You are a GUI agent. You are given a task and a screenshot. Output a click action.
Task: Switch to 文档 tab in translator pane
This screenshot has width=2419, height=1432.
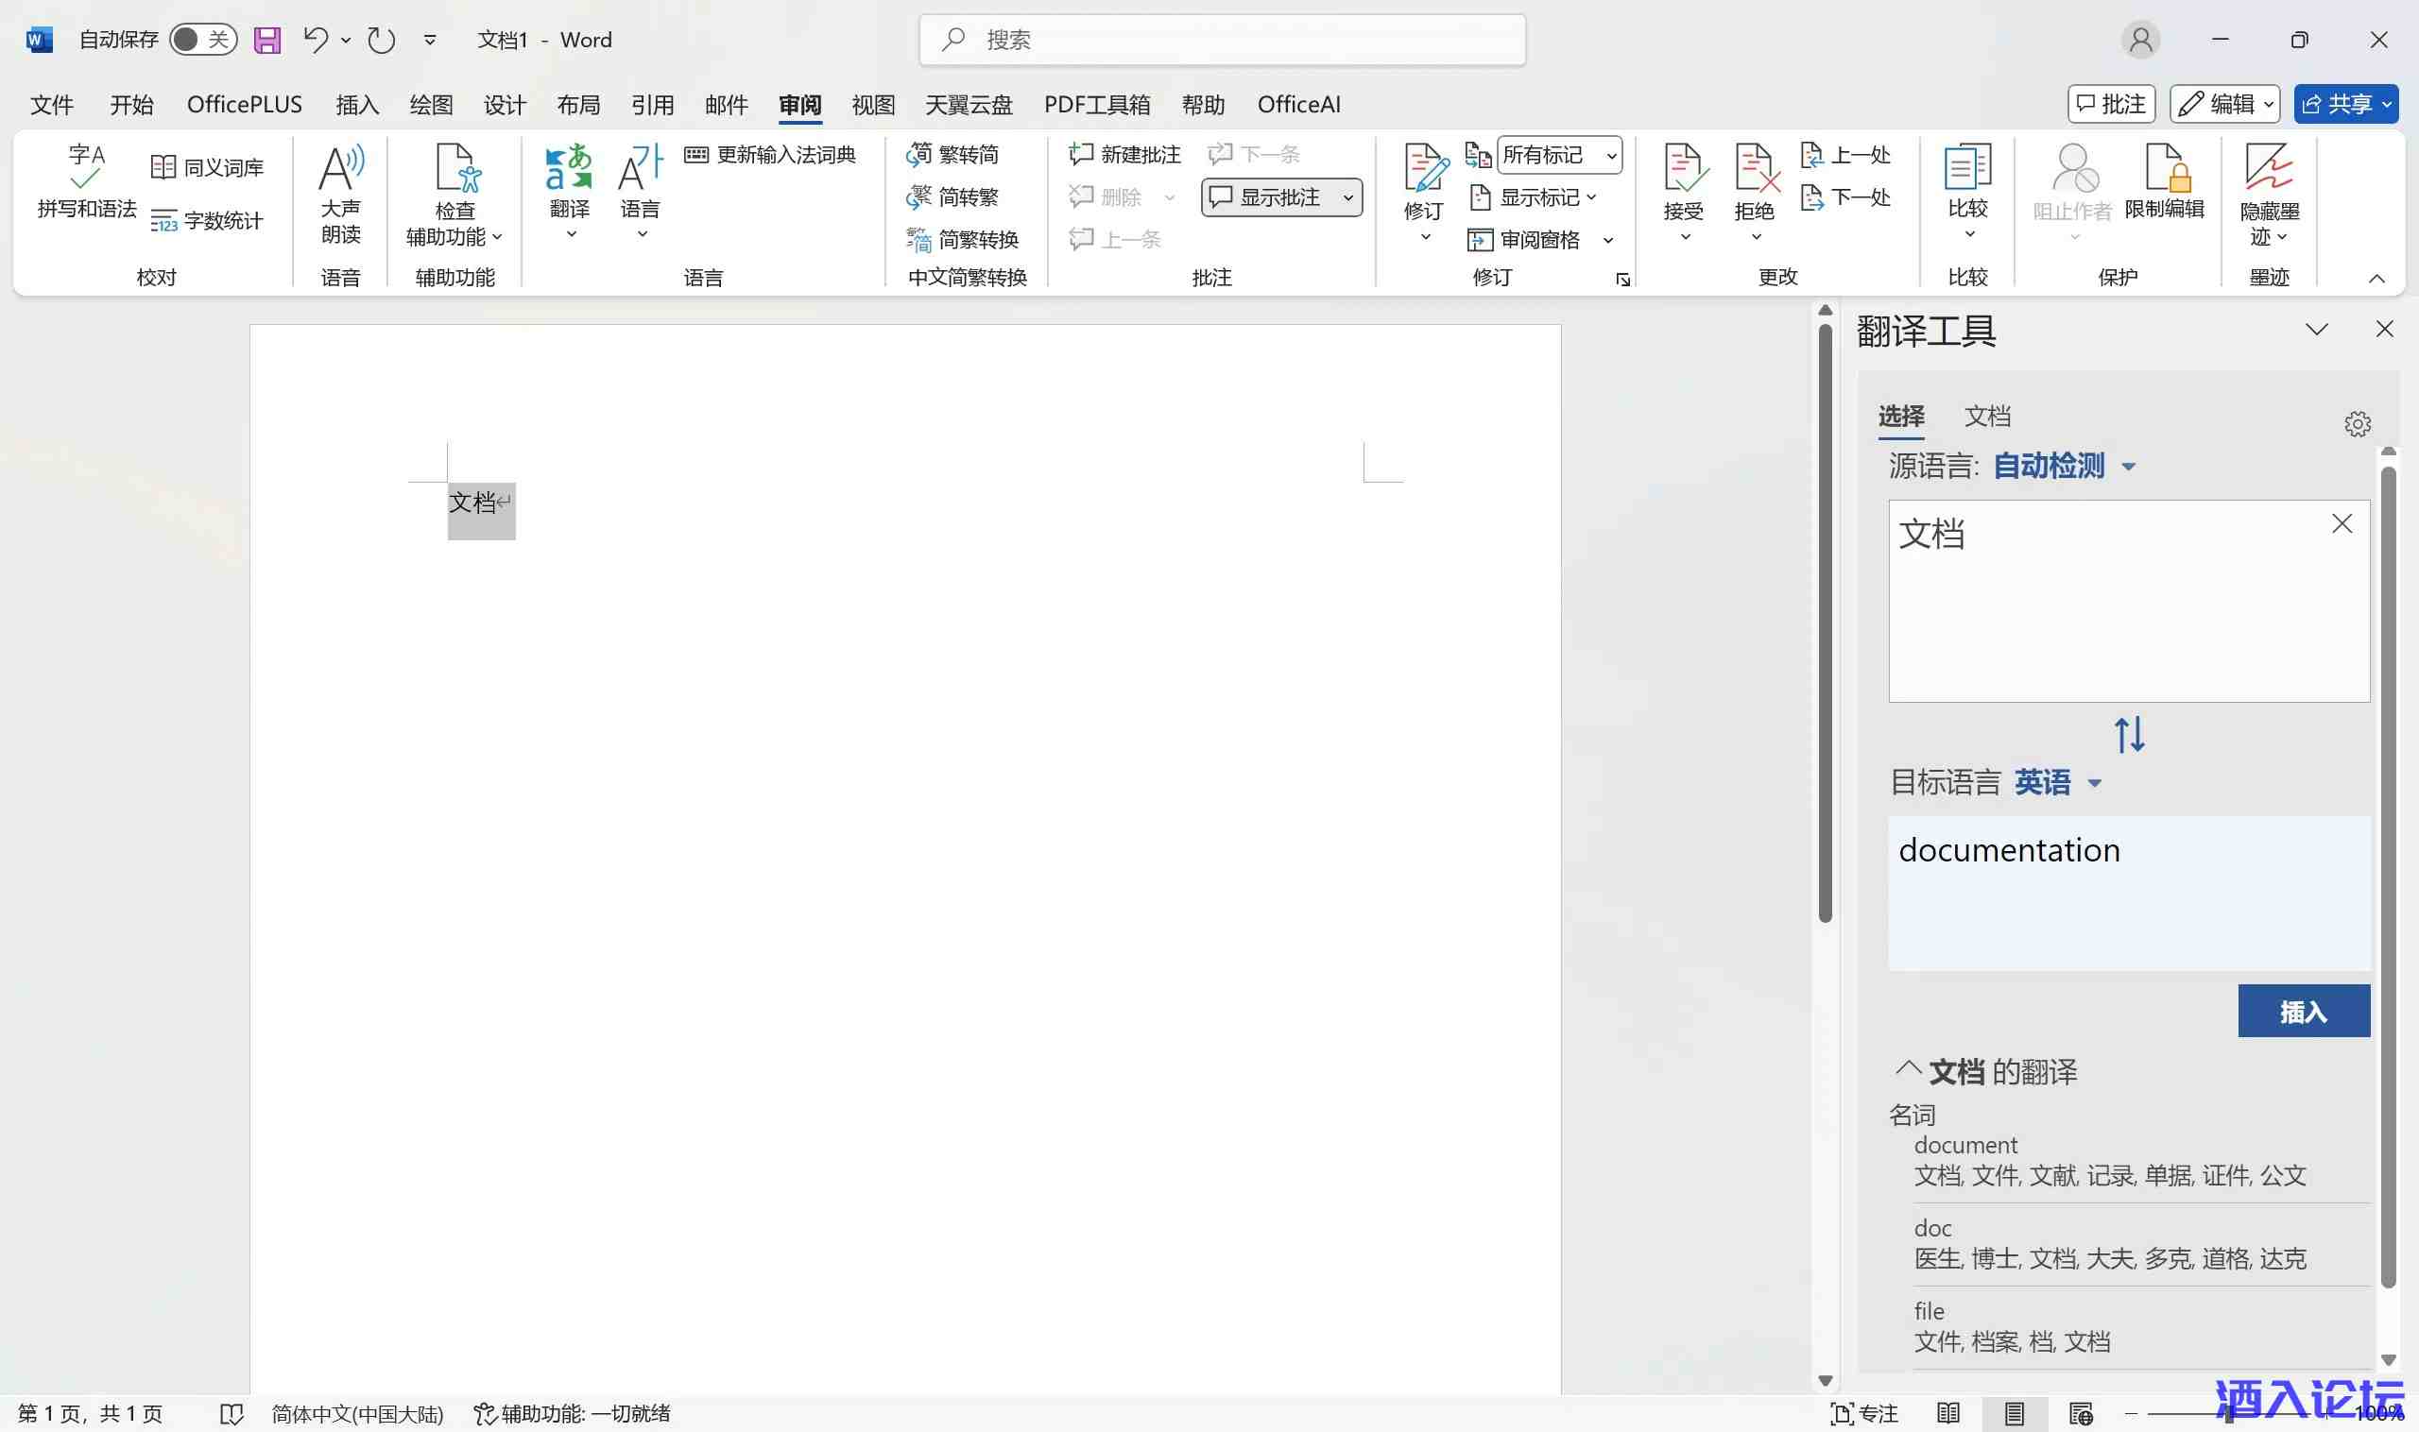tap(1986, 416)
